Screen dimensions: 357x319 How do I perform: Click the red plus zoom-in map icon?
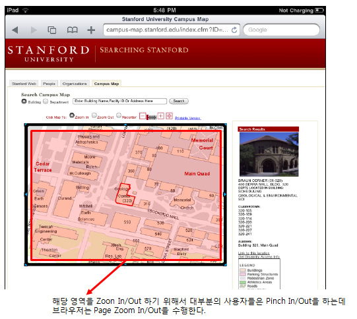coord(161,116)
